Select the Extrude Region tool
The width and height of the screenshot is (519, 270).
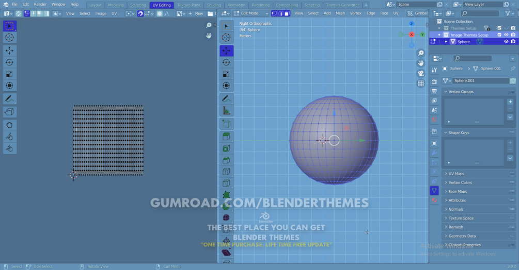(x=226, y=137)
